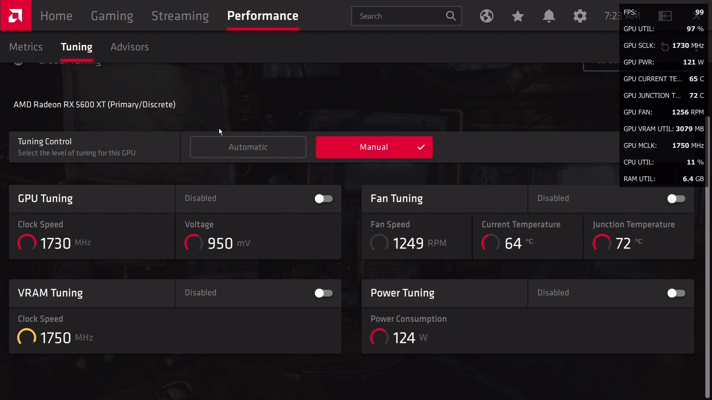Click the GPU VRAM UTIL overlay row
The width and height of the screenshot is (712, 400).
tap(663, 129)
